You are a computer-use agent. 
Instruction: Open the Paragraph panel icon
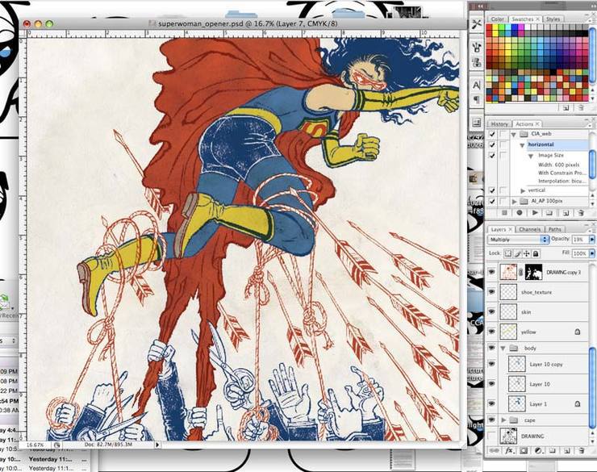[x=477, y=100]
